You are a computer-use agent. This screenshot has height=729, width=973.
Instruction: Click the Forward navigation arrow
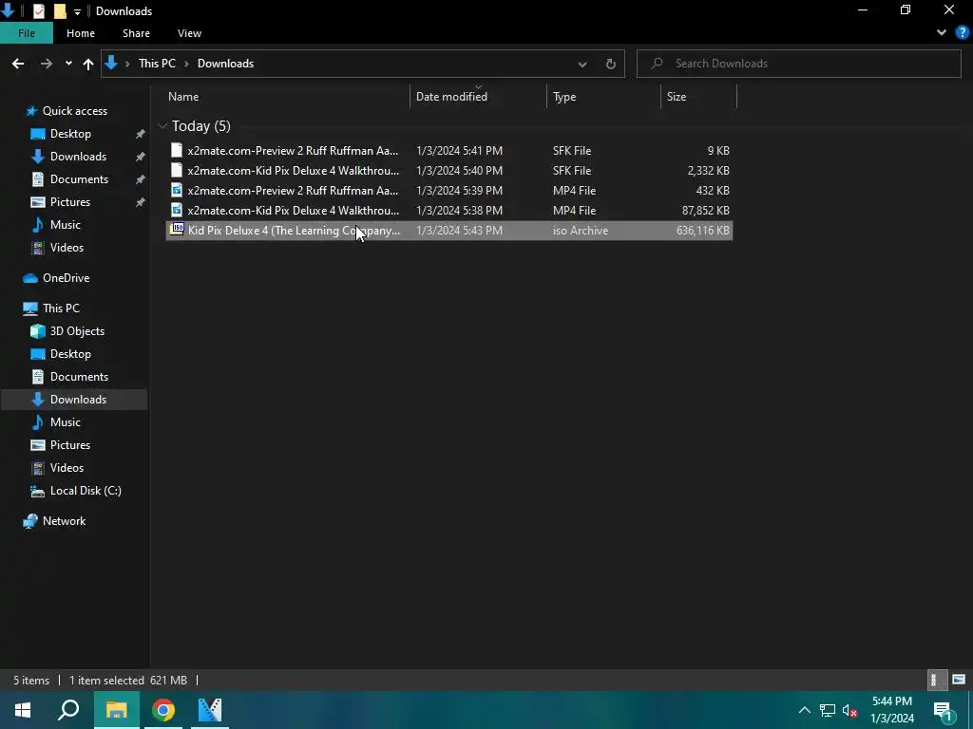coord(46,64)
